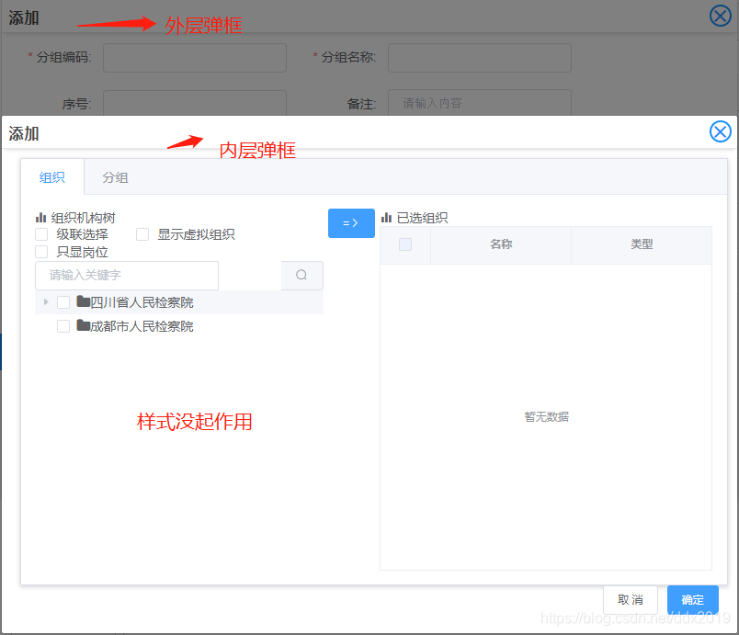Toggle the select-all checkbox in 已选组织 table
The width and height of the screenshot is (739, 635).
point(405,244)
